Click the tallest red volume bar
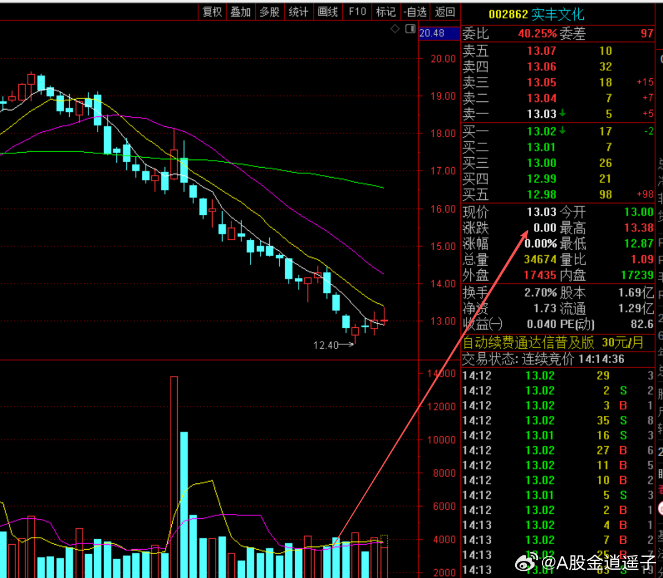 pyautogui.click(x=174, y=477)
